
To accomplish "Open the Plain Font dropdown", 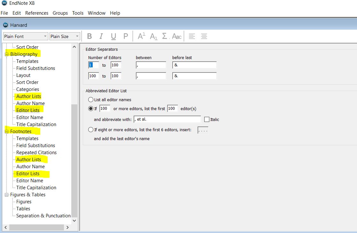I will [26, 36].
